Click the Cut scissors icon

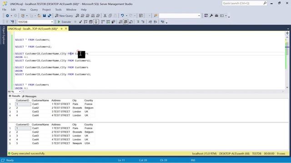(x=105, y=16)
